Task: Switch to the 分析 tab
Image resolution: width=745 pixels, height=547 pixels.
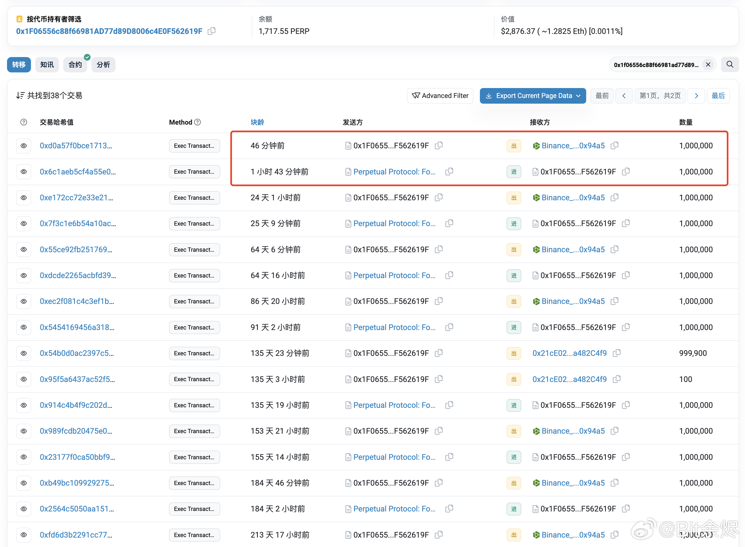Action: tap(103, 65)
